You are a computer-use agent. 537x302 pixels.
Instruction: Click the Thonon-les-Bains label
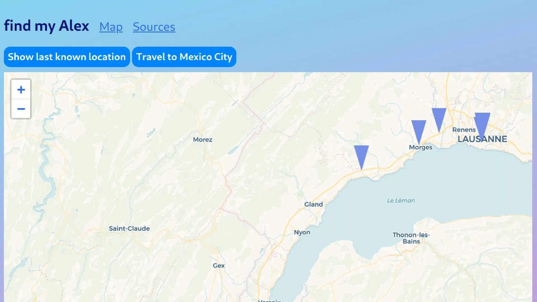coord(411,238)
